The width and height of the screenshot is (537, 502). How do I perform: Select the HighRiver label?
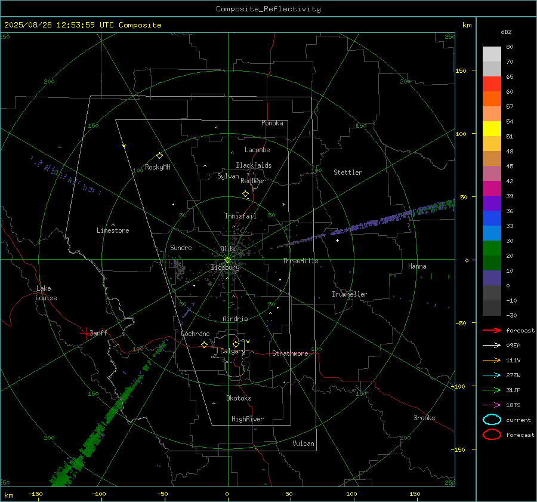tap(248, 419)
